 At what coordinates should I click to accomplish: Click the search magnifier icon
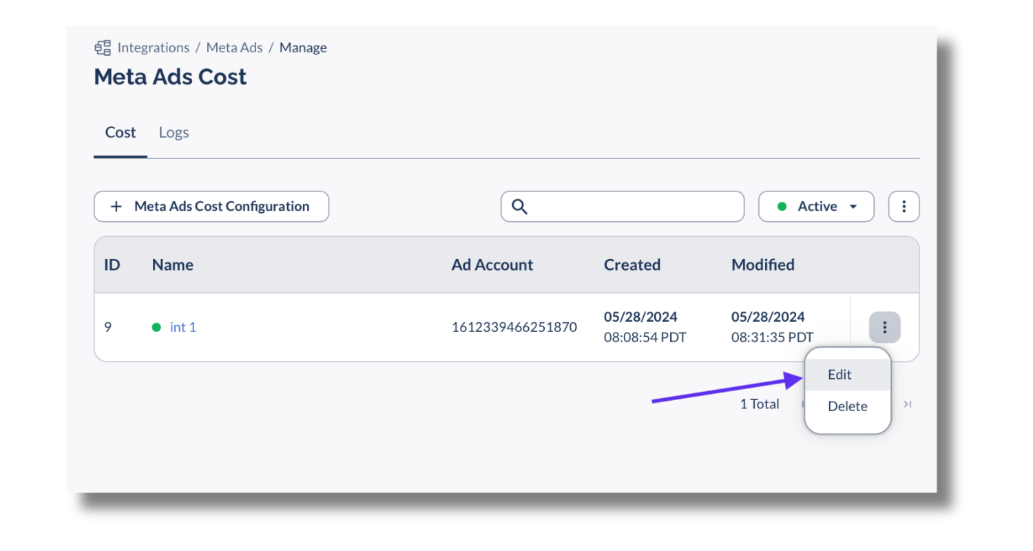point(520,207)
